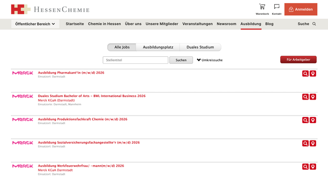Image resolution: width=328 pixels, height=184 pixels.
Task: Open the HessenChemie logo homepage
Action: click(x=50, y=9)
